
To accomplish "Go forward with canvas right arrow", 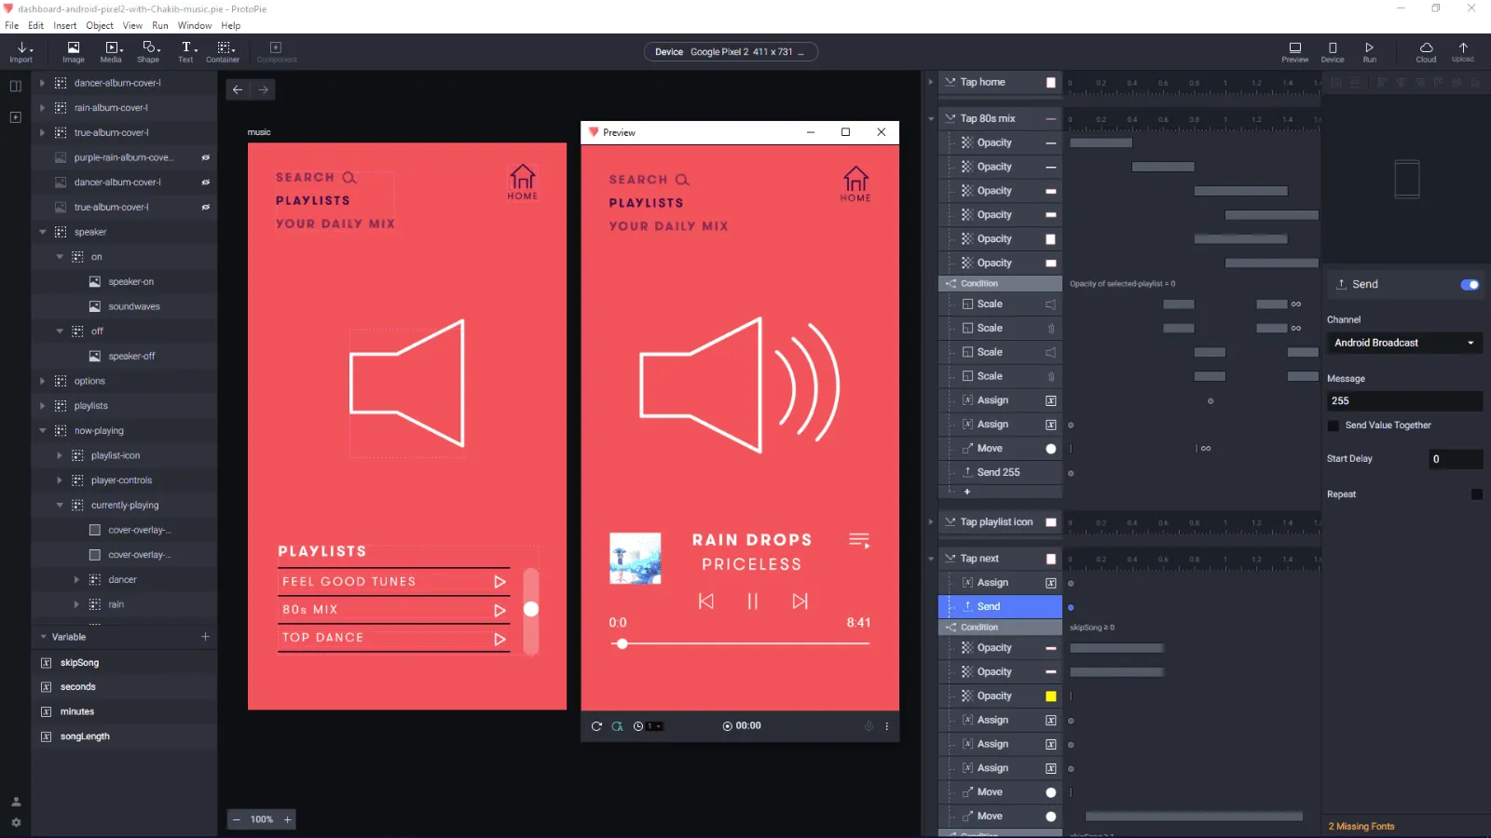I will (264, 89).
